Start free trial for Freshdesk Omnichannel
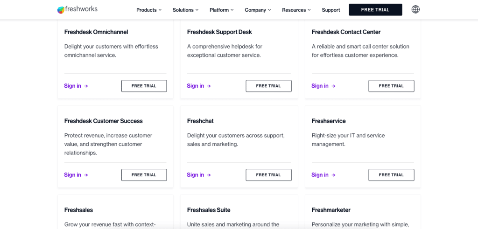 click(144, 86)
